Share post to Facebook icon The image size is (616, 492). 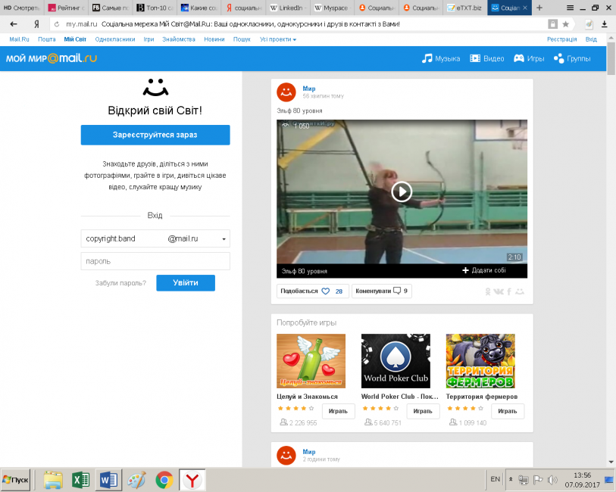(509, 291)
